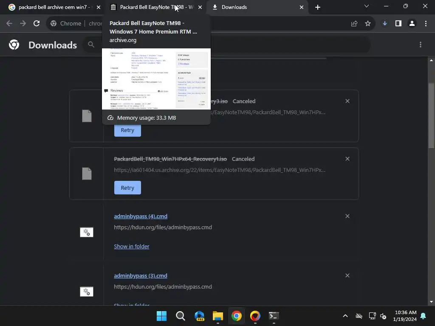Toggle the side panel icon

click(398, 24)
